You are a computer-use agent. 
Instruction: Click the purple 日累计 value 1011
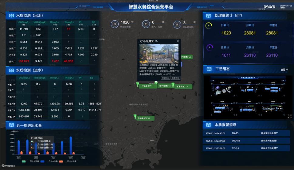(226, 55)
